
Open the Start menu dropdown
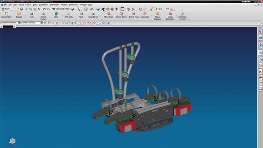[x=6, y=9]
